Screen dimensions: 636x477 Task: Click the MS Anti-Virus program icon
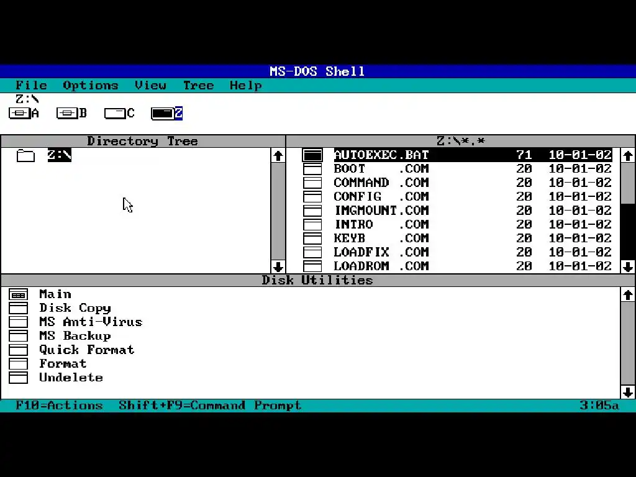click(18, 322)
